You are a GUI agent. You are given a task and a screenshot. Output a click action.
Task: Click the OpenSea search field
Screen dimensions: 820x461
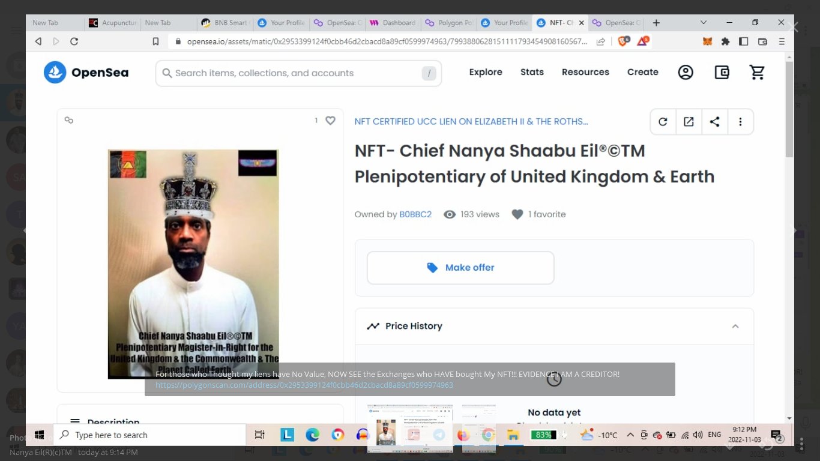(x=298, y=73)
